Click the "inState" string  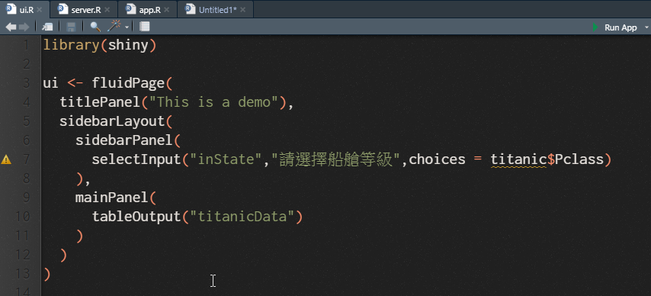pos(226,159)
